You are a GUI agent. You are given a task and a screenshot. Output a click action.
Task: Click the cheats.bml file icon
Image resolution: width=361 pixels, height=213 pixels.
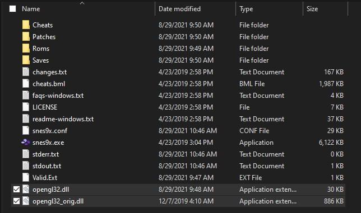pos(26,83)
